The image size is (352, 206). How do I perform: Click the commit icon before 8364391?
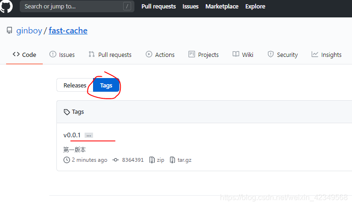(116, 160)
